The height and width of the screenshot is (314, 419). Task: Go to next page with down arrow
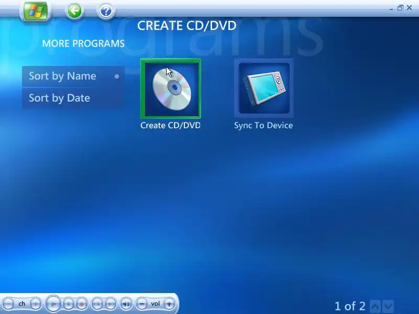[388, 306]
